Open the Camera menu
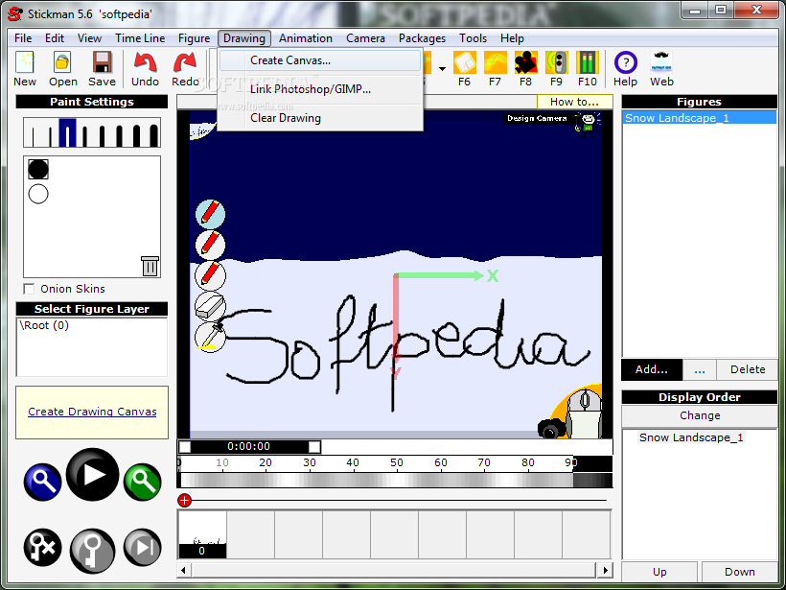Image resolution: width=786 pixels, height=590 pixels. click(x=365, y=38)
